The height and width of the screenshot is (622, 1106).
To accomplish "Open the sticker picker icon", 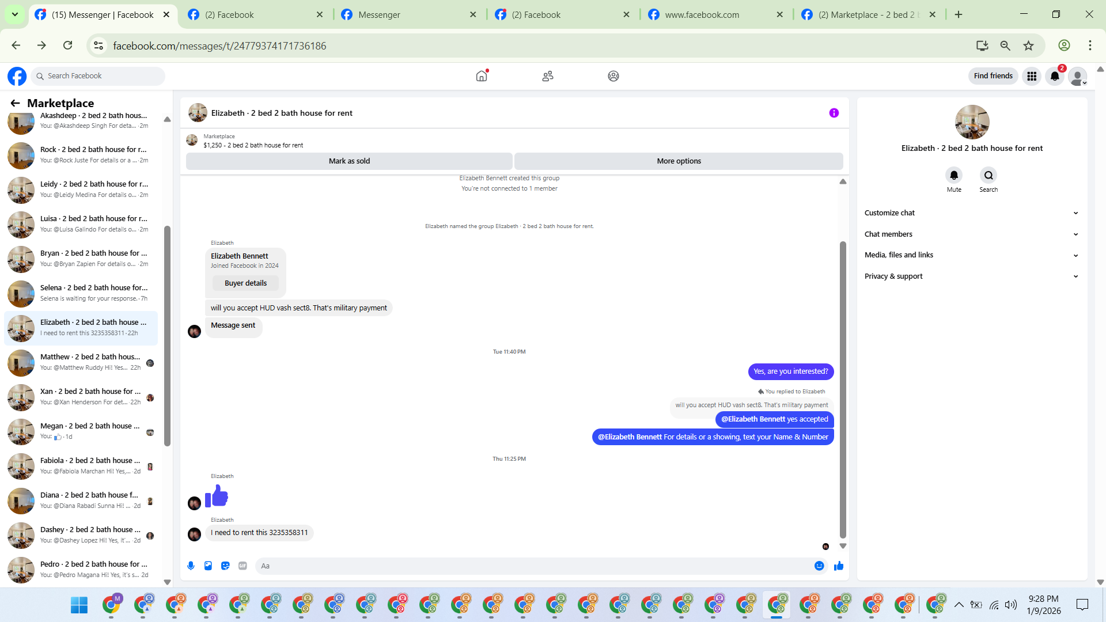I will tap(225, 566).
